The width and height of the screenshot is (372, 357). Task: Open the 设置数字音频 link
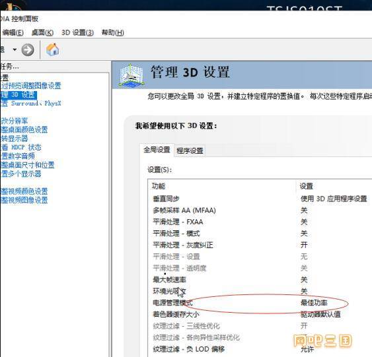click(17, 156)
